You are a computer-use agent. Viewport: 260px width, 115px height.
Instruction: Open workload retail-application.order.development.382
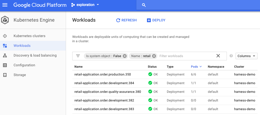pos(104,100)
